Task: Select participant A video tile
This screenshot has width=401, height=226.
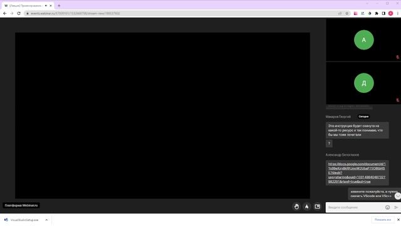Action: click(363, 40)
